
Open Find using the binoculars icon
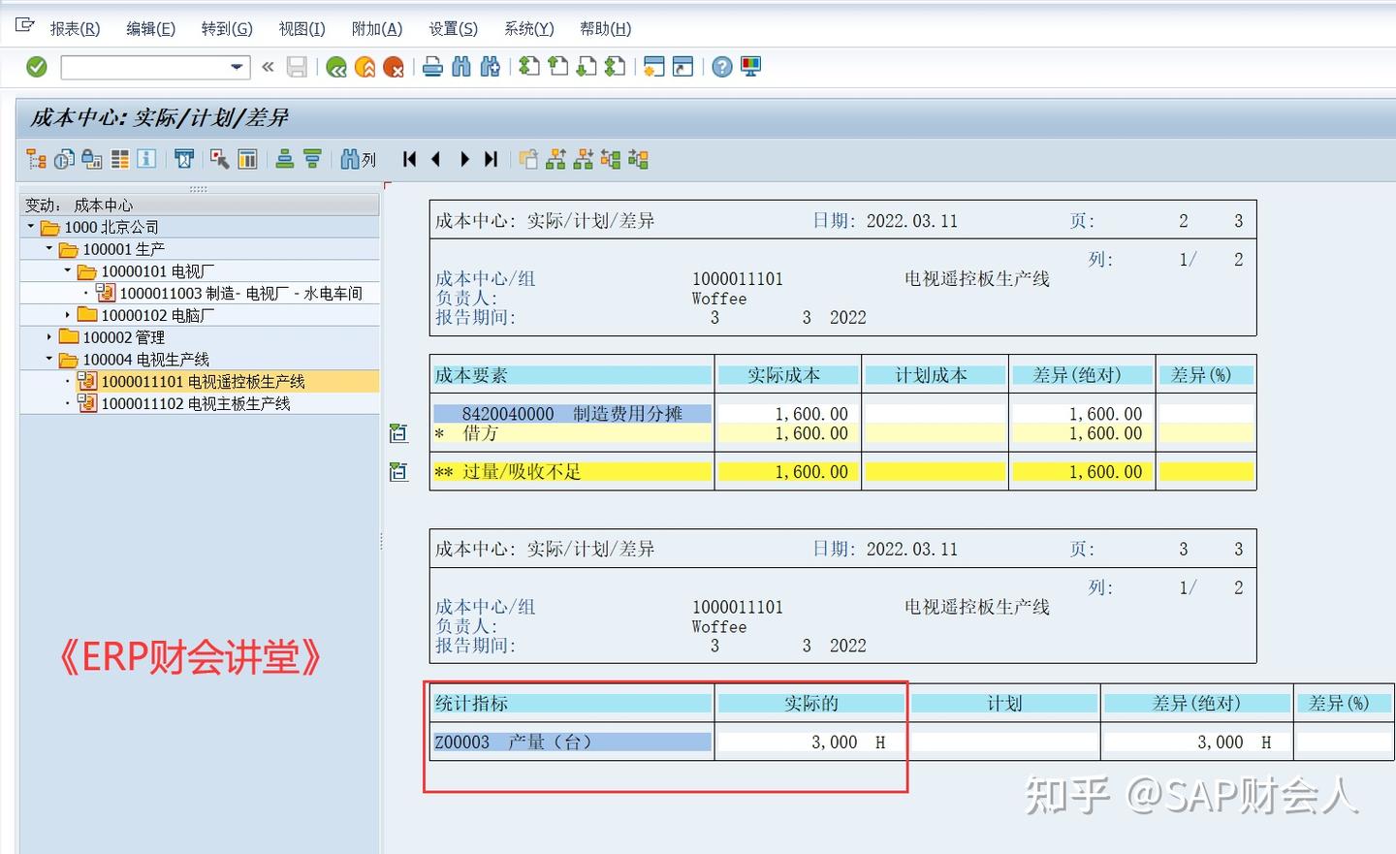[x=461, y=66]
